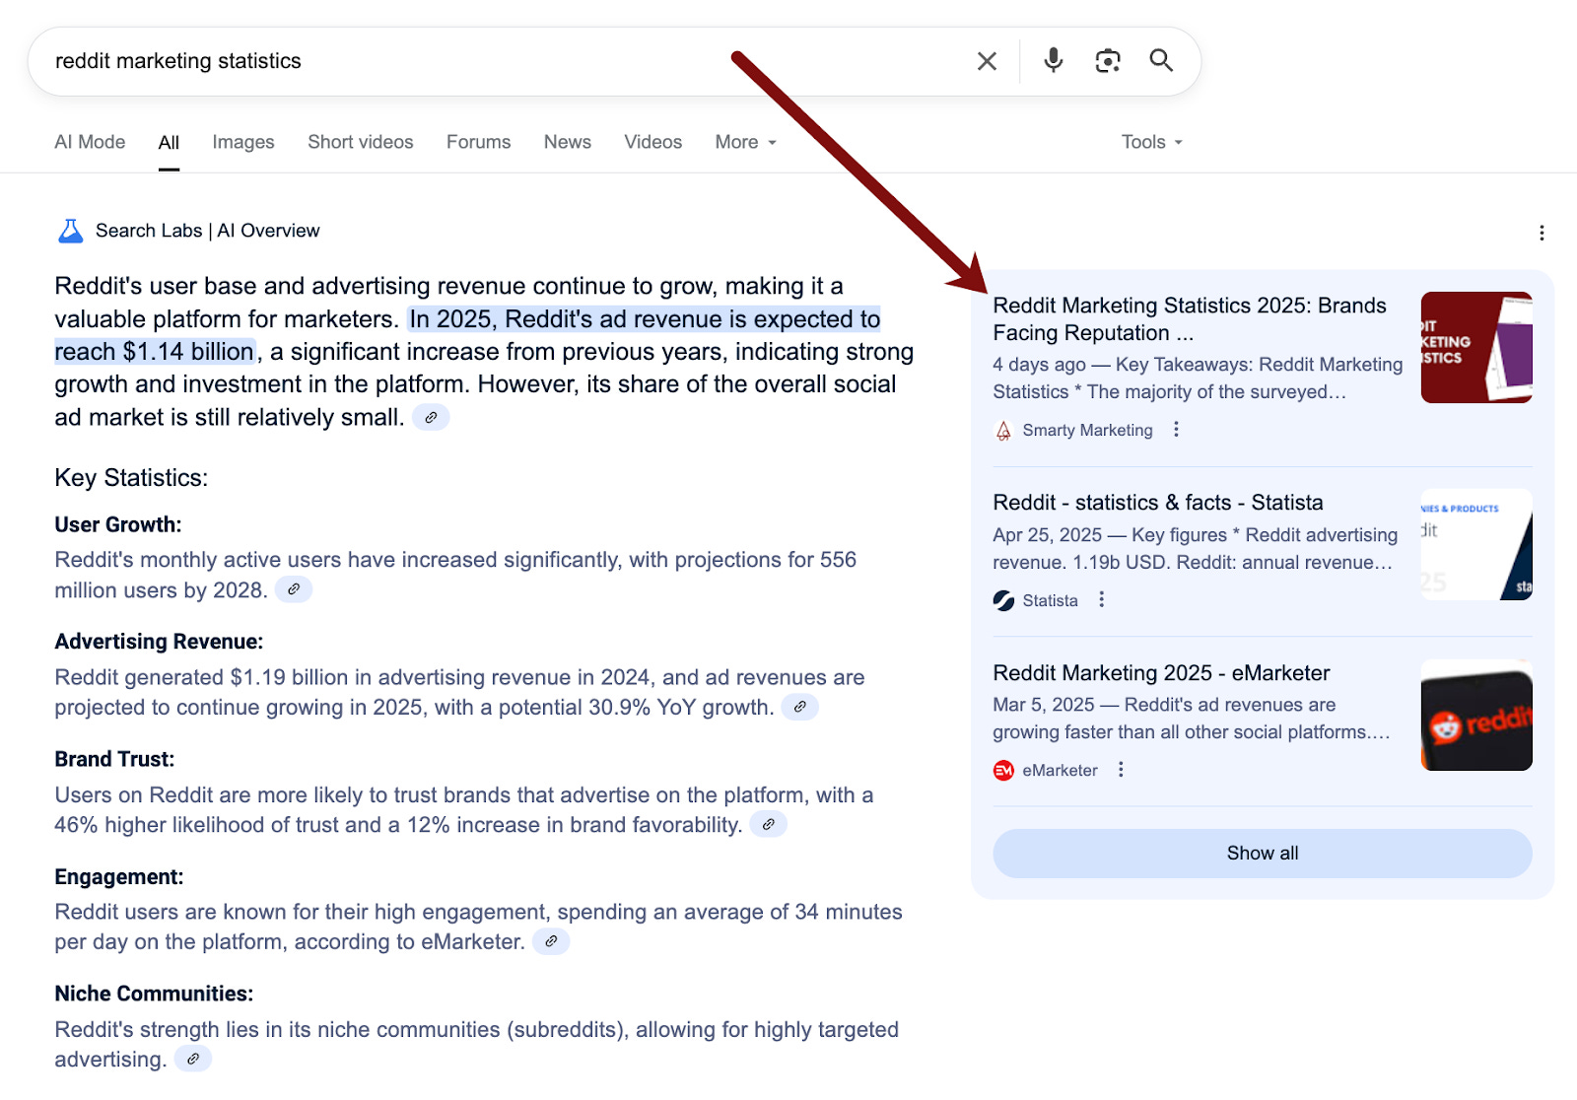The image size is (1577, 1100).
Task: Open three-dot menu next to Statista
Action: pos(1102,599)
